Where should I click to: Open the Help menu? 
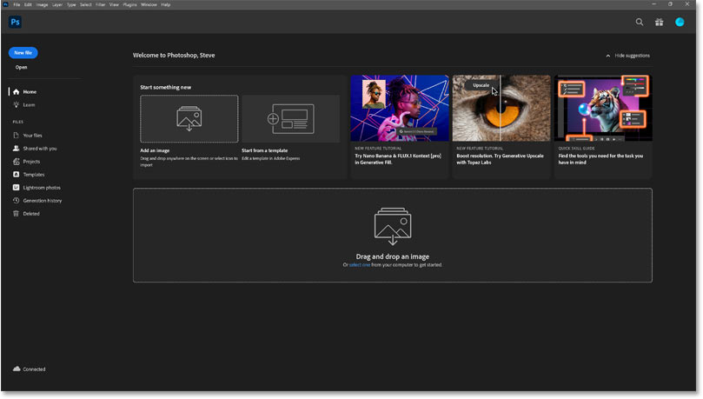click(166, 4)
